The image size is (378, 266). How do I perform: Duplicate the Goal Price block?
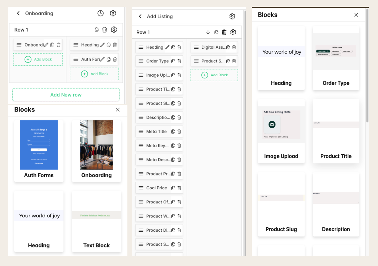click(x=173, y=188)
